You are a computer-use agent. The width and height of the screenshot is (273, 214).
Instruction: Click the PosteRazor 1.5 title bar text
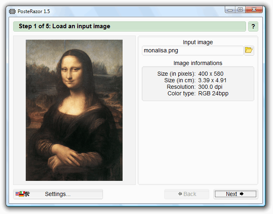click(x=34, y=11)
